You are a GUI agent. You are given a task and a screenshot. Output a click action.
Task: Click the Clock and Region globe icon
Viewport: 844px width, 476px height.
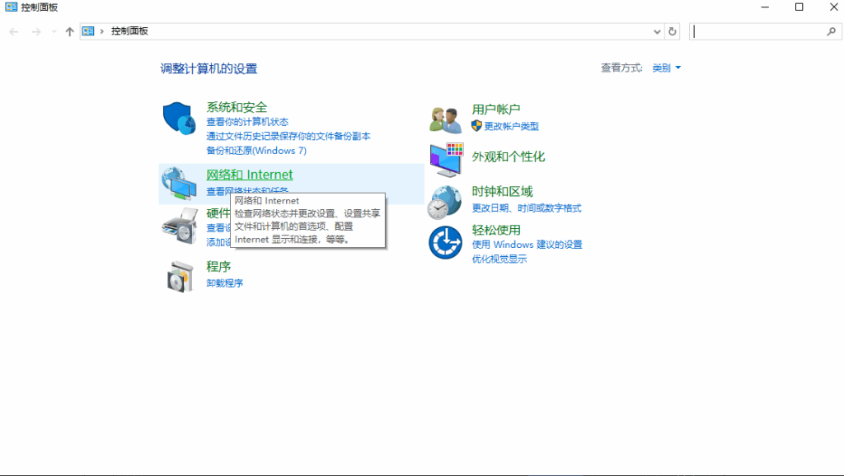click(445, 200)
